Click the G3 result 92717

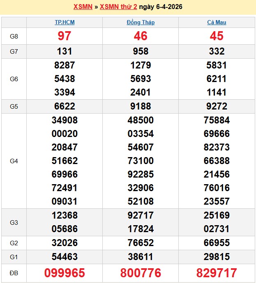(141, 215)
